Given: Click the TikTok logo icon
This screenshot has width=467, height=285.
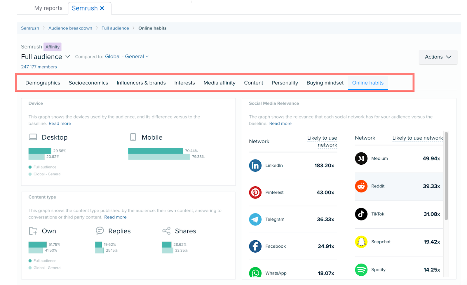Looking at the screenshot, I should [x=361, y=214].
